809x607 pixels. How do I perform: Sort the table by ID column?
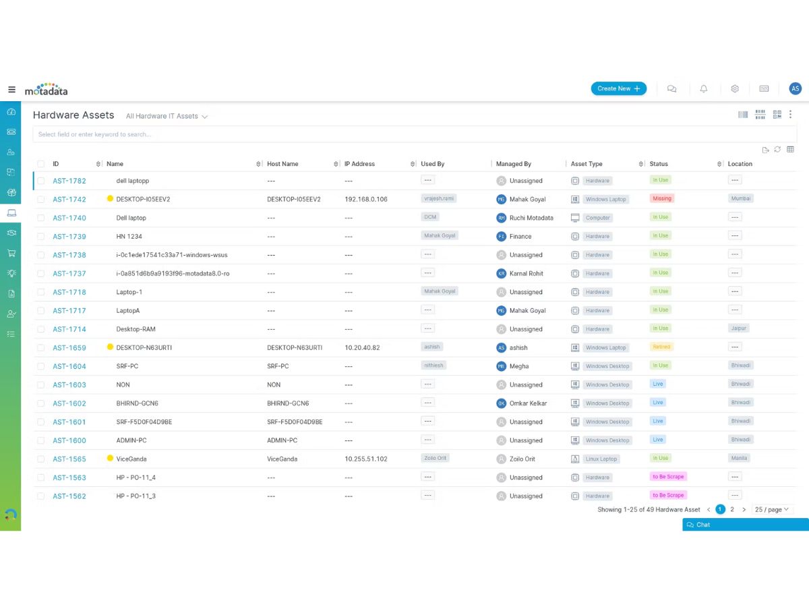click(98, 164)
